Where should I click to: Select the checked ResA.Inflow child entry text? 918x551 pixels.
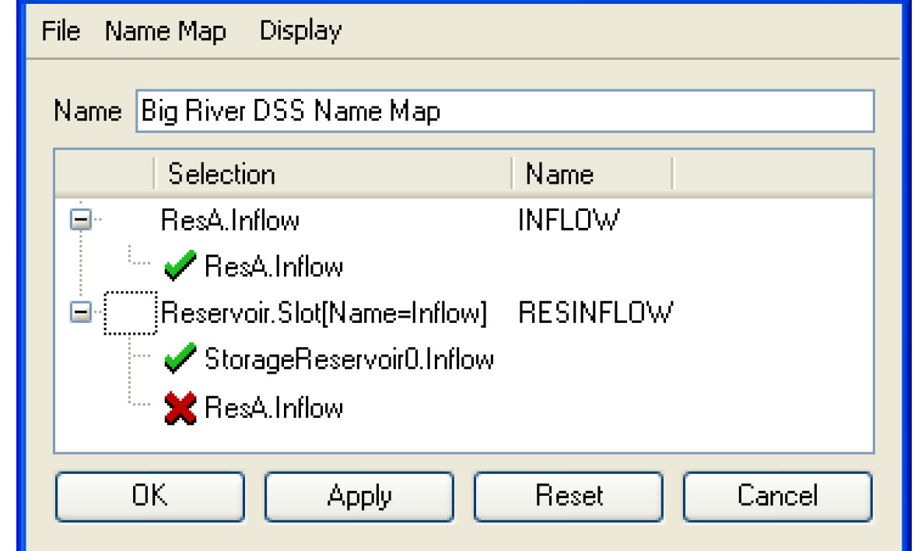coord(273,266)
